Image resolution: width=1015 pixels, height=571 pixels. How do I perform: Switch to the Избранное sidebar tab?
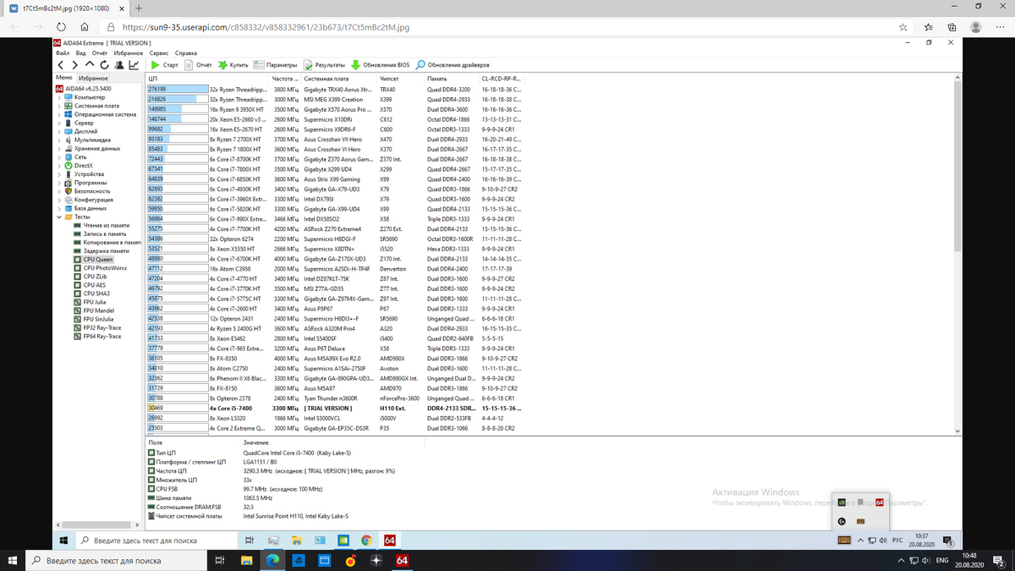point(93,78)
